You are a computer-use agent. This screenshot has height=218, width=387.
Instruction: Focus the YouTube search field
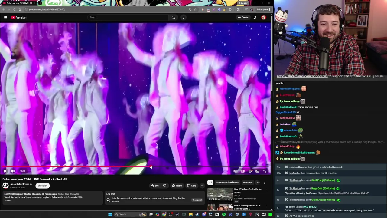pyautogui.click(x=128, y=17)
